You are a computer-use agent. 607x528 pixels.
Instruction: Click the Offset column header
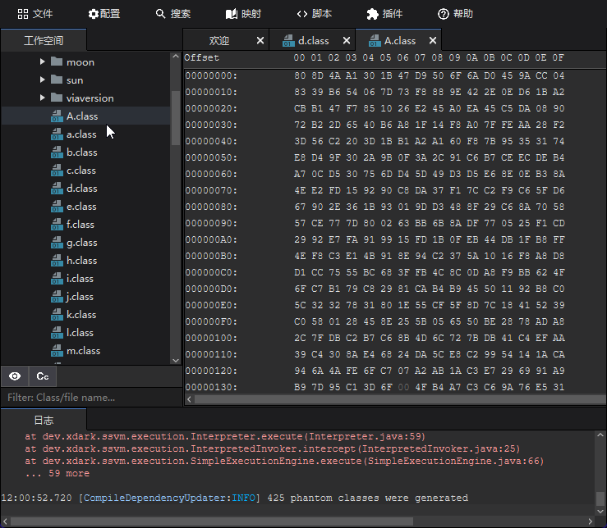click(201, 57)
